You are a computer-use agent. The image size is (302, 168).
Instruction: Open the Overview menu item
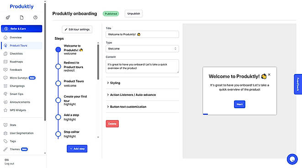[x=21, y=37]
